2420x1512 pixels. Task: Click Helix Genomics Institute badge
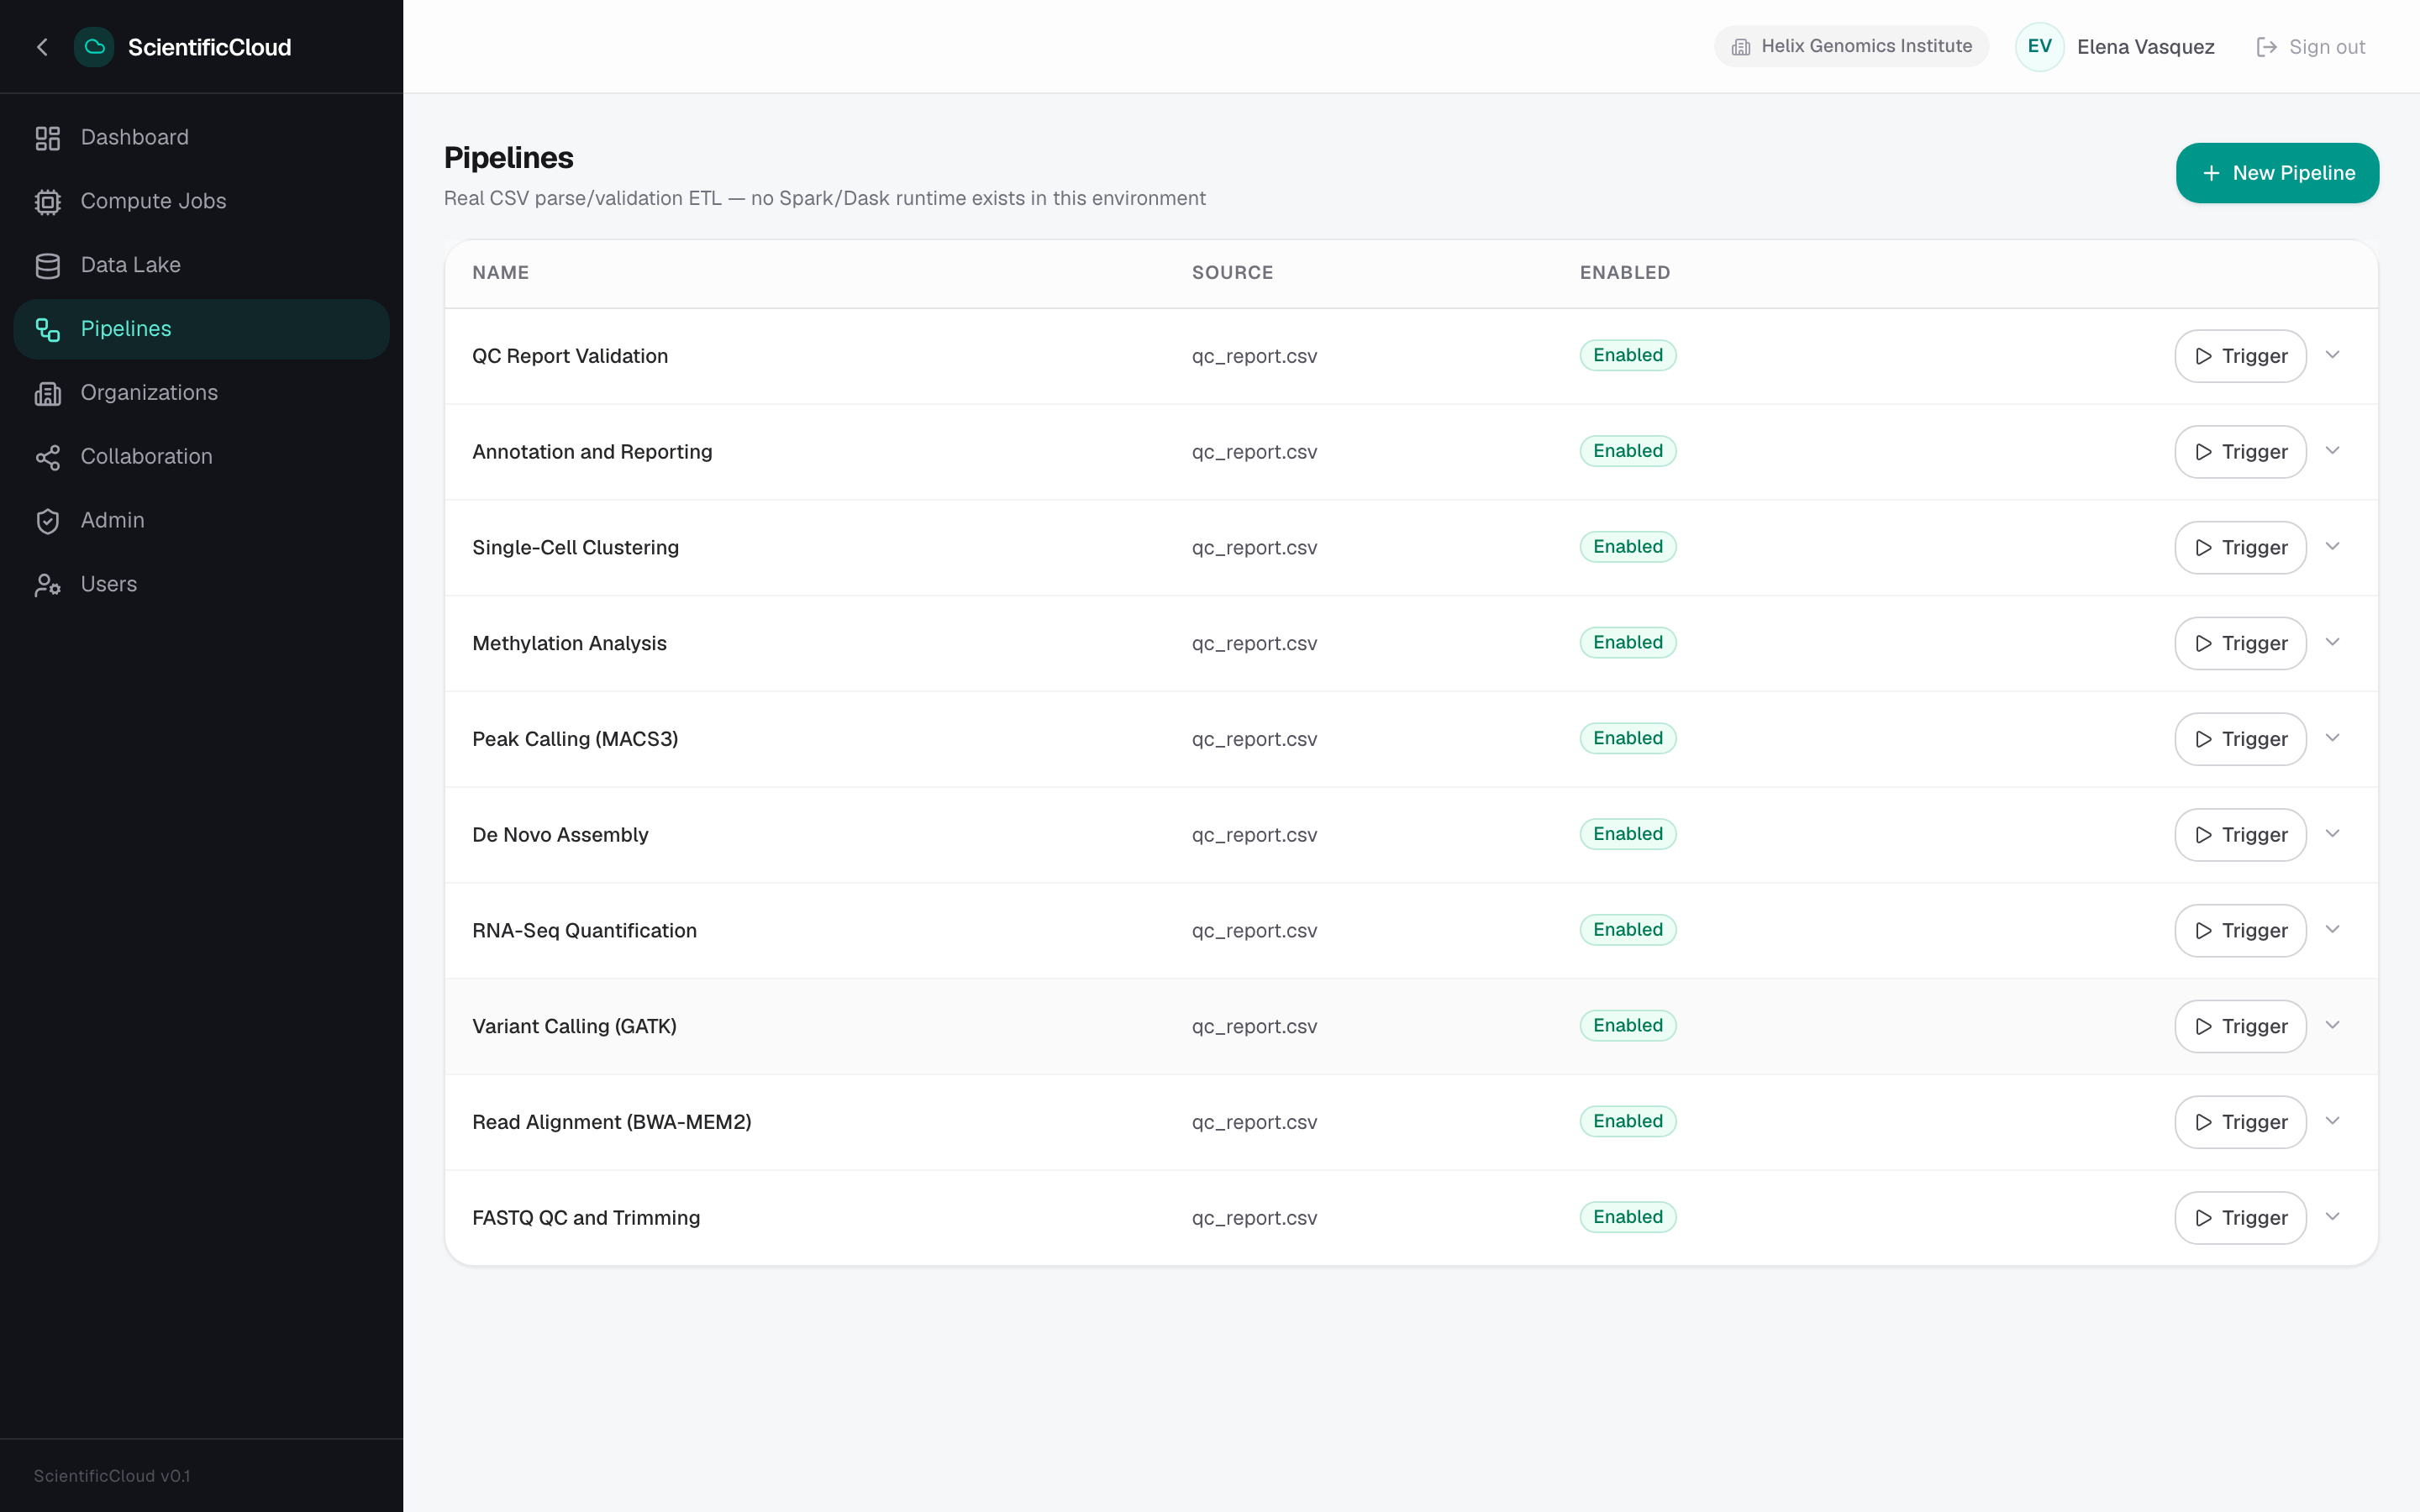point(1851,46)
